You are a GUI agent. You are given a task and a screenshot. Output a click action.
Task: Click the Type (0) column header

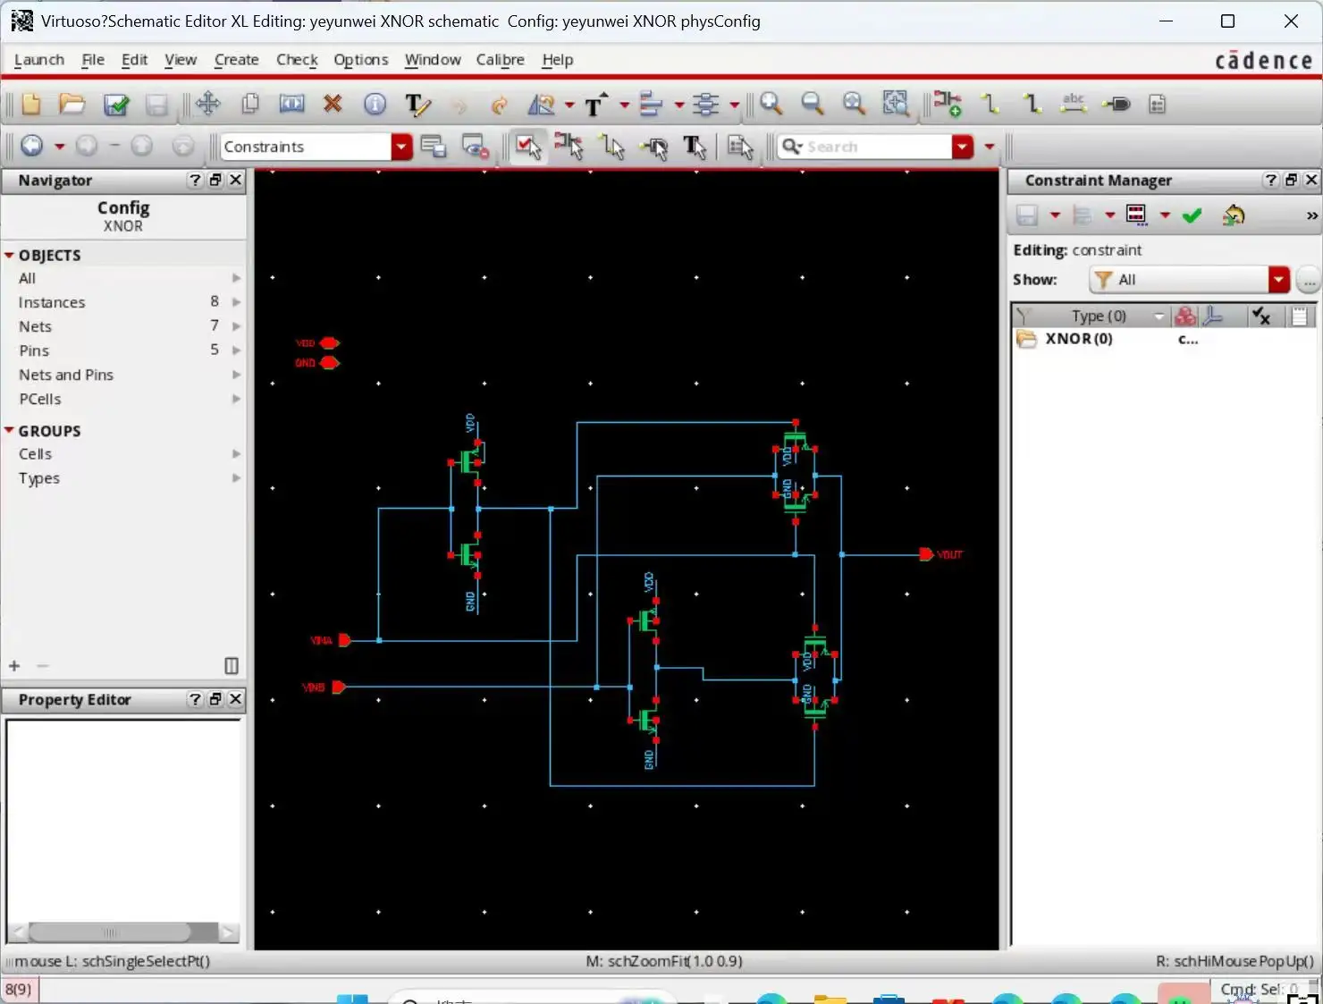coord(1099,316)
